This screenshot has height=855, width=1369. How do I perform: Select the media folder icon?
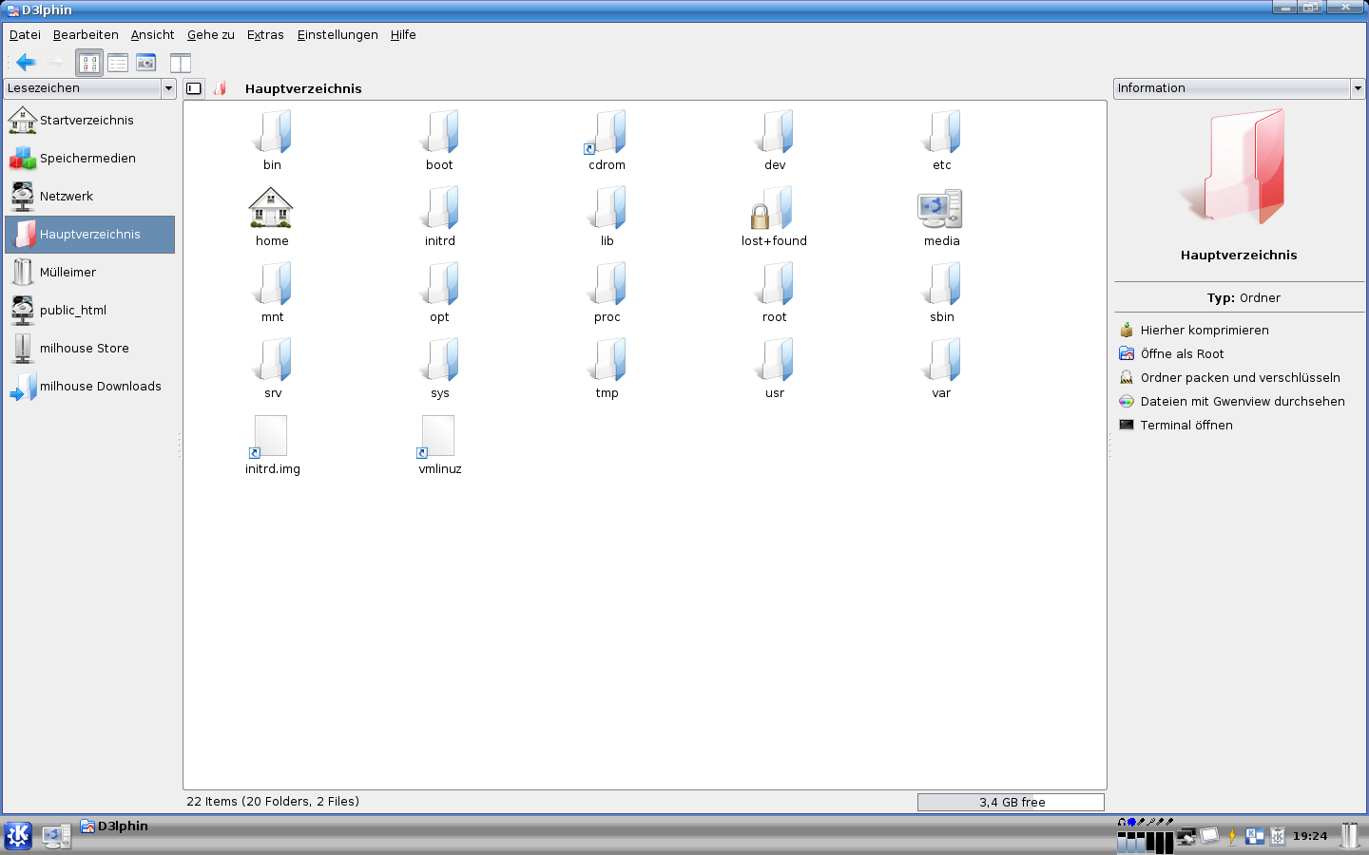click(940, 209)
